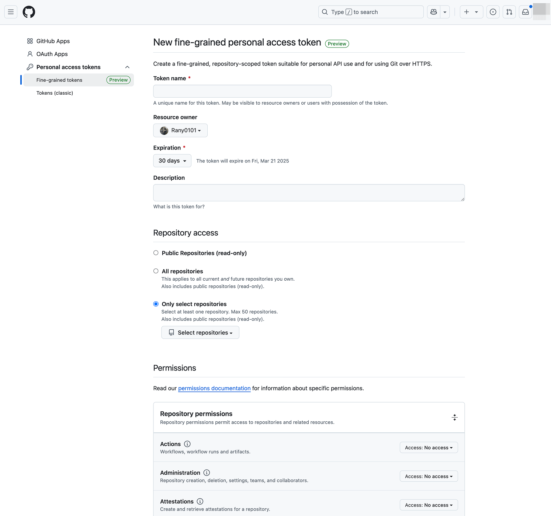Expand the Select repositories dropdown
This screenshot has width=551, height=516.
tap(200, 333)
